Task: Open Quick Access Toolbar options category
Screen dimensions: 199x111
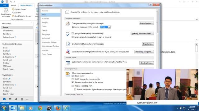Action: (50, 46)
